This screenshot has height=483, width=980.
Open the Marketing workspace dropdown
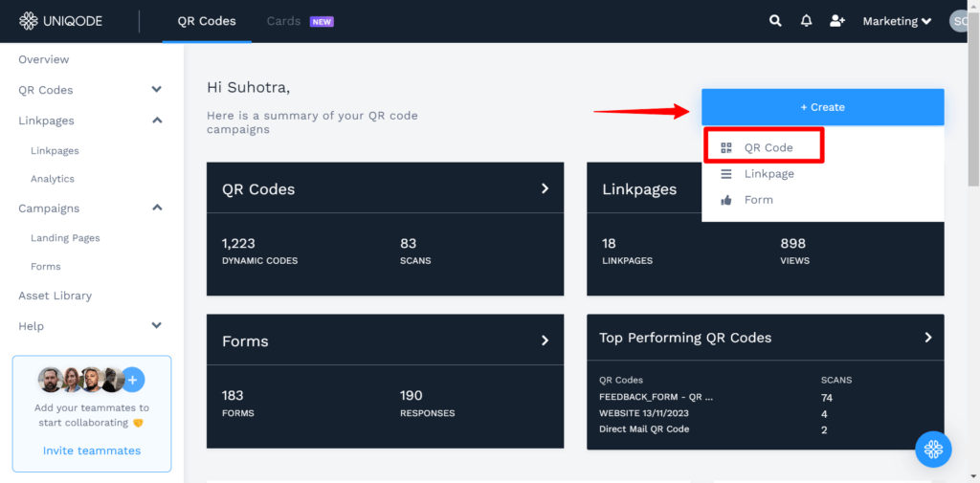[897, 21]
